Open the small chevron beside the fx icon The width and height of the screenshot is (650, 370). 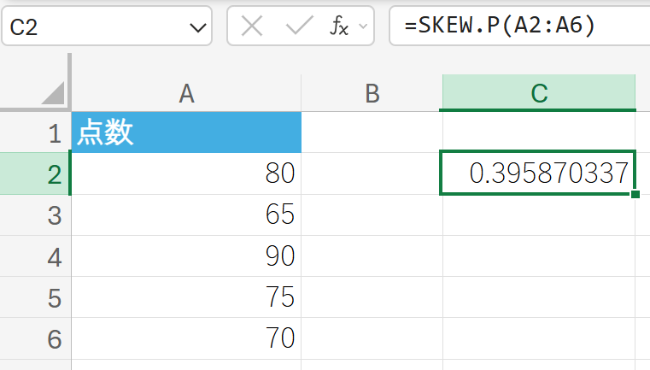[x=363, y=27]
